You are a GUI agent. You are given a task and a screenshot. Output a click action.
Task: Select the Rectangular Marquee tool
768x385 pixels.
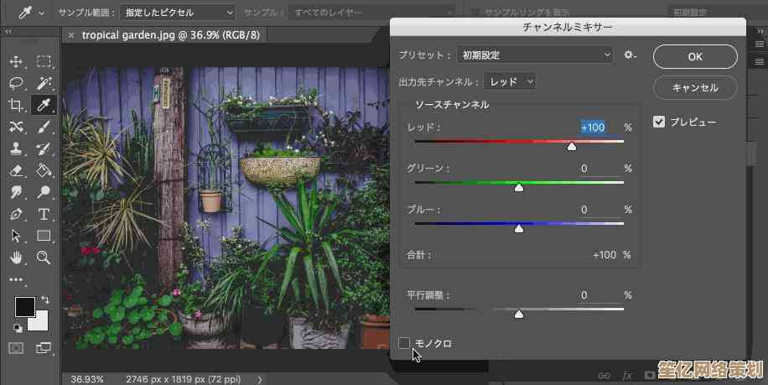(x=44, y=61)
